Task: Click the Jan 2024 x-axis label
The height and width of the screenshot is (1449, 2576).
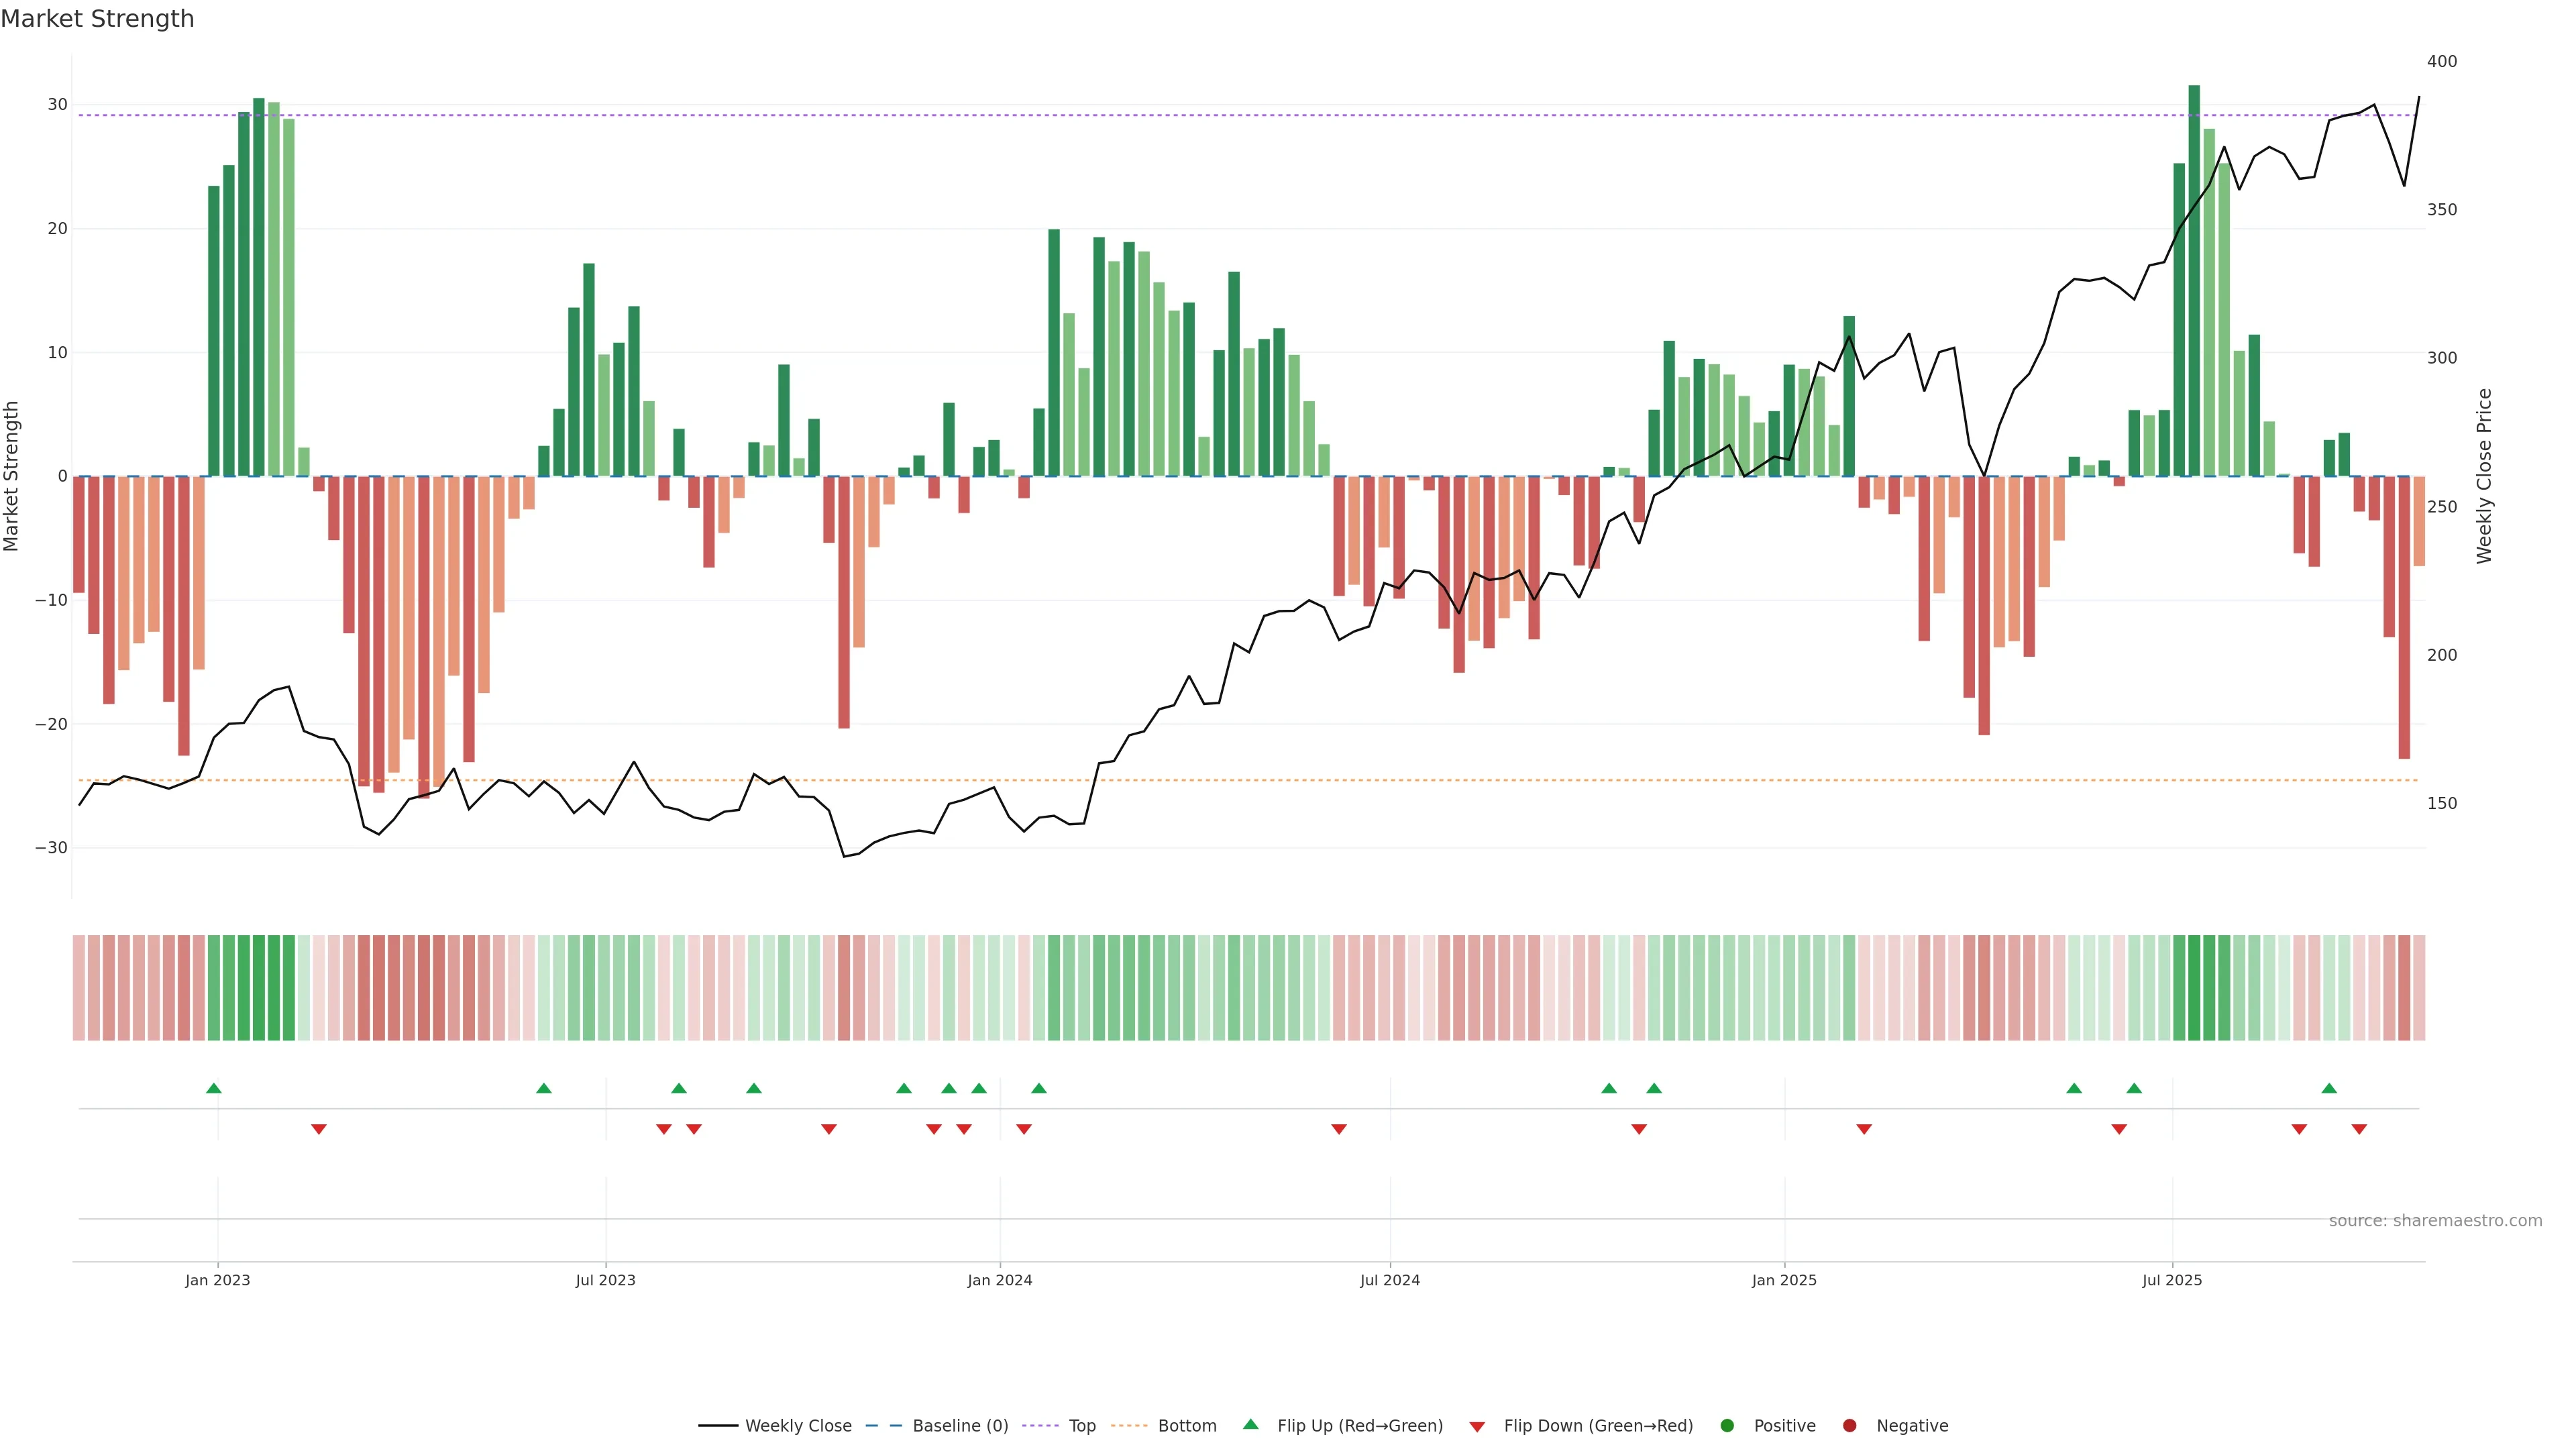Action: [999, 1280]
